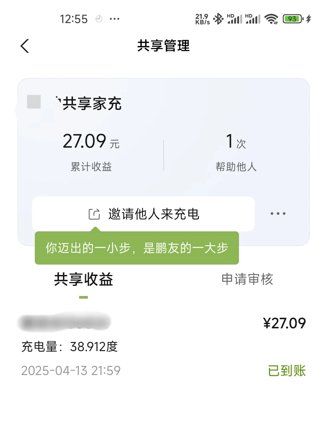Tap the clock icon in status bar
This screenshot has height=429, width=327.
point(99,19)
